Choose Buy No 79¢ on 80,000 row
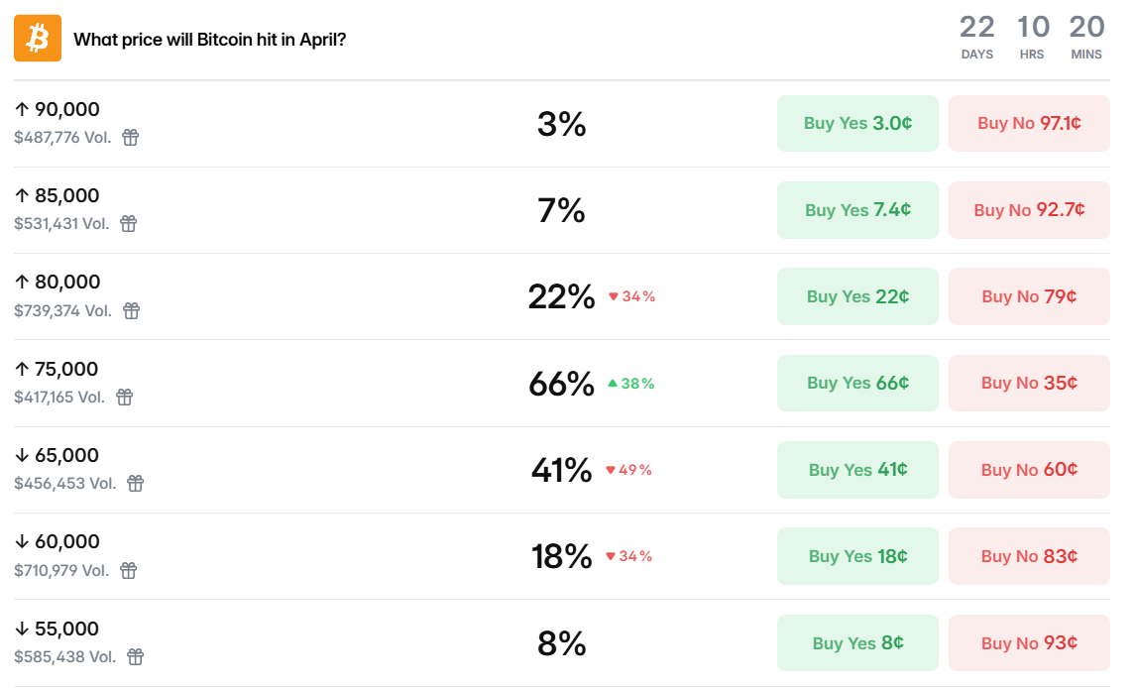1135x688 pixels. click(x=1029, y=296)
